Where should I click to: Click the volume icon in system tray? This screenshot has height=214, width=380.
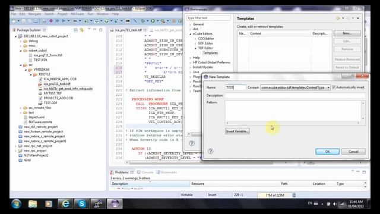pyautogui.click(x=335, y=204)
